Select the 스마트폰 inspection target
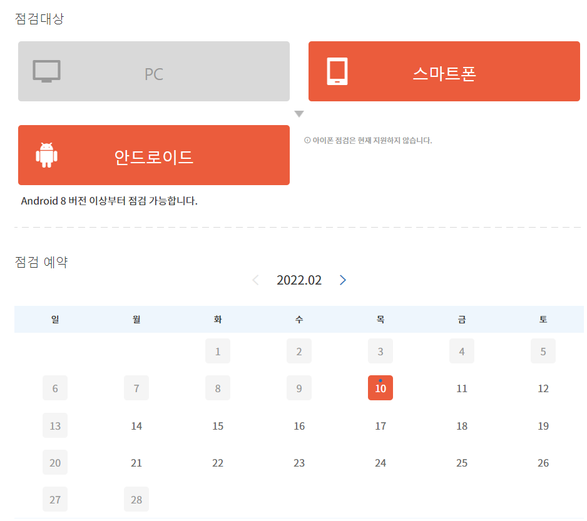 point(444,71)
